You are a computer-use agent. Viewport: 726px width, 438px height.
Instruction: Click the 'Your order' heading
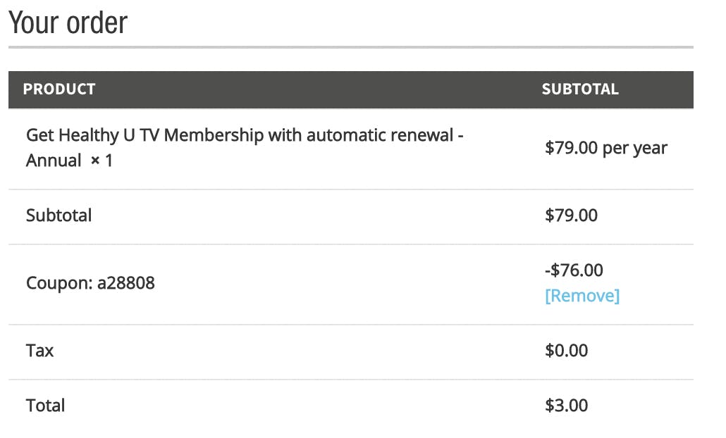(x=68, y=23)
